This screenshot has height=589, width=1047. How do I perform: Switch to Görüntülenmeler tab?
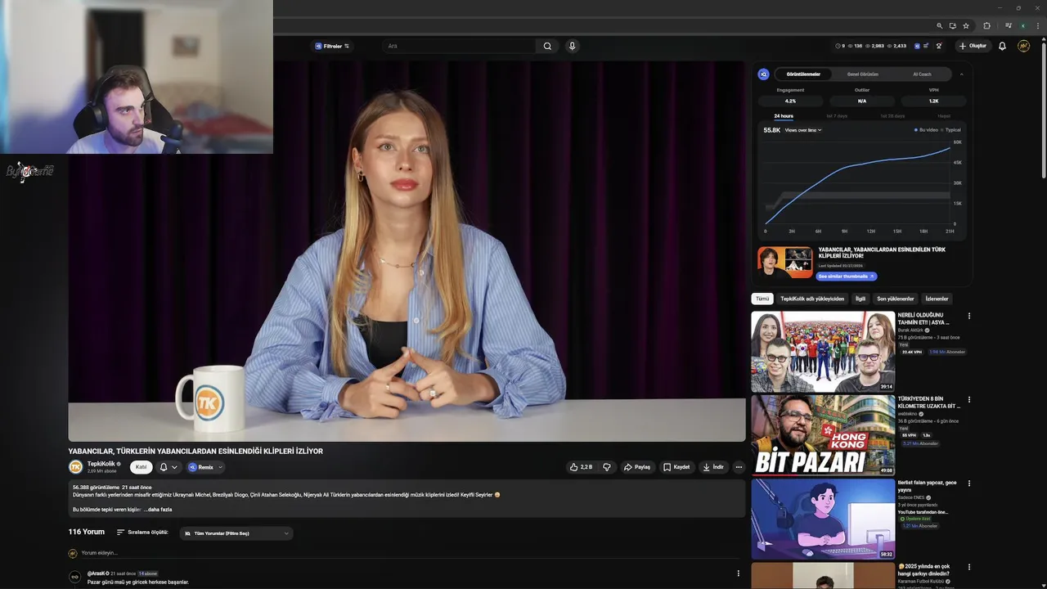(x=803, y=74)
